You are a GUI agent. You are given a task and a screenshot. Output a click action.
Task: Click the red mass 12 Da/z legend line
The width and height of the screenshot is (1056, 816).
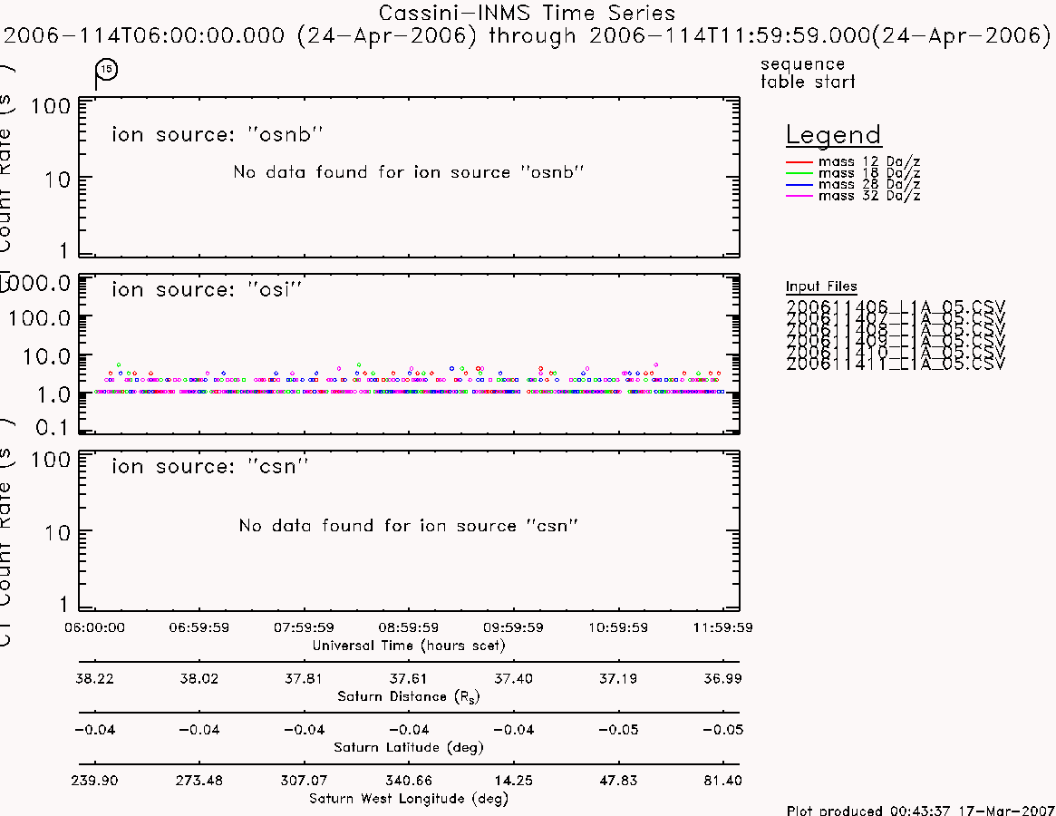(799, 162)
